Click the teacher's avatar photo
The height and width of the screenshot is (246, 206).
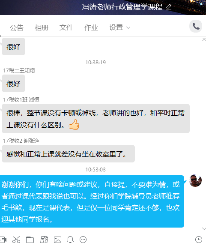tap(195, 180)
